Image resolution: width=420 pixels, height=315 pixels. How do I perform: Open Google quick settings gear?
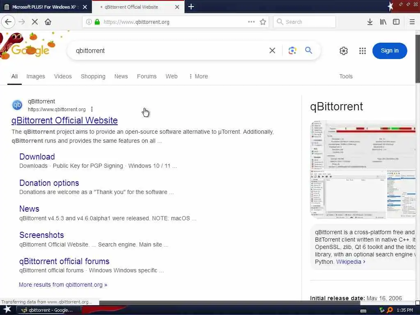(344, 50)
